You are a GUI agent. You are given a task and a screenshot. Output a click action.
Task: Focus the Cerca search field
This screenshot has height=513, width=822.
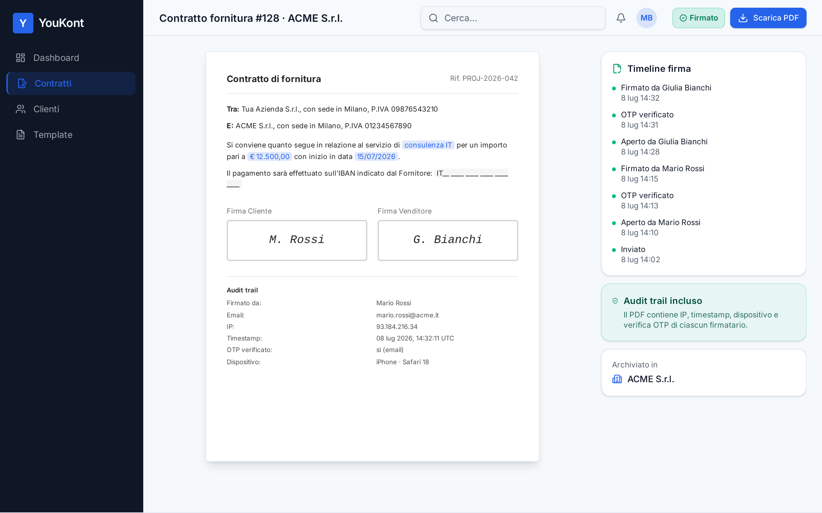pyautogui.click(x=513, y=18)
